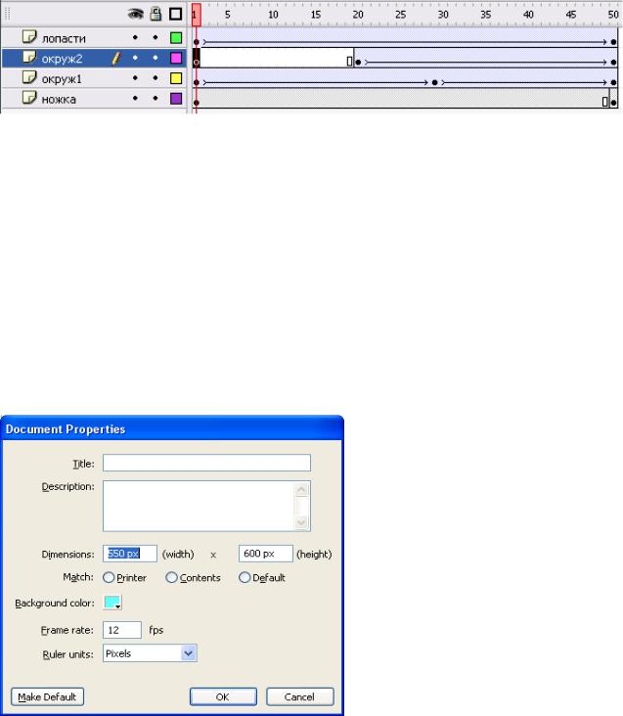This screenshot has height=716, width=623.
Task: Toggle lock dot of лопасти layer
Action: coord(156,37)
